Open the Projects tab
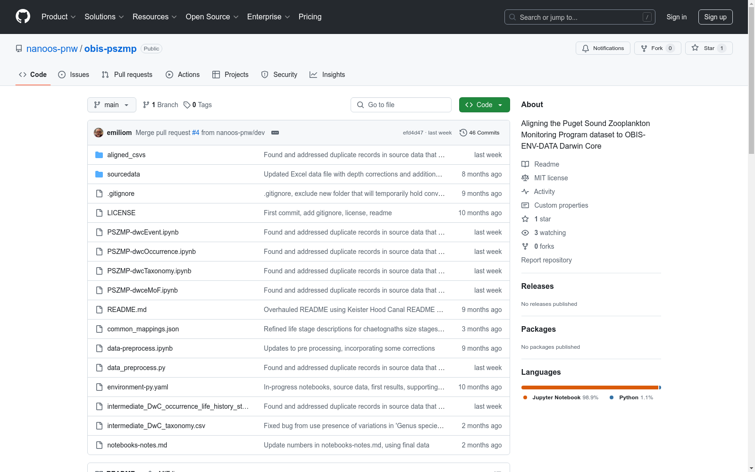Viewport: 755px width, 472px height. click(x=230, y=75)
